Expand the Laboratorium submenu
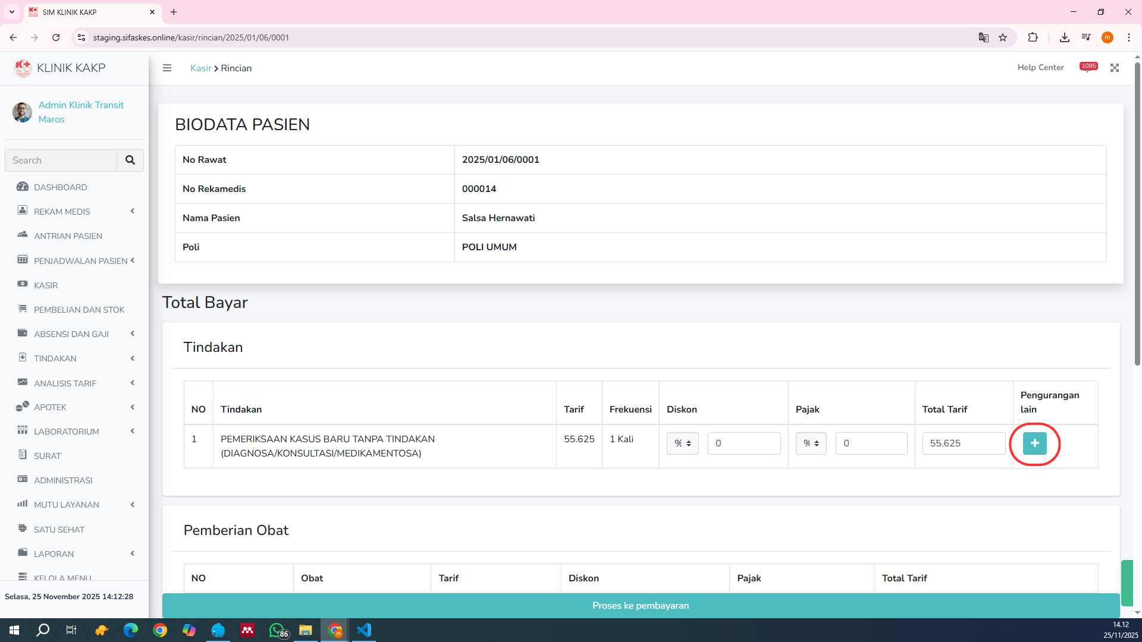The image size is (1142, 642). click(x=66, y=432)
